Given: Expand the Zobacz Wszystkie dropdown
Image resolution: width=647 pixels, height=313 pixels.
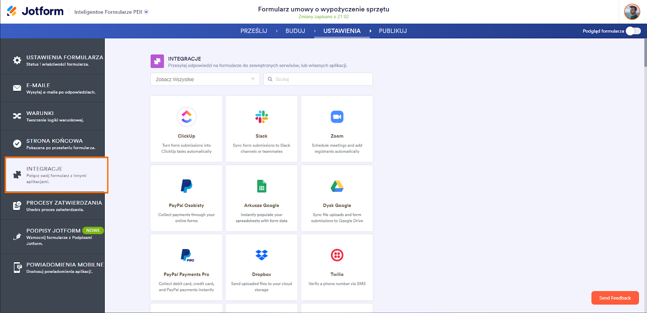Looking at the screenshot, I should click(x=205, y=79).
